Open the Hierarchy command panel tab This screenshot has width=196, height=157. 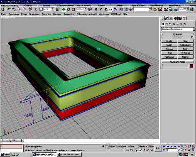click(x=171, y=18)
